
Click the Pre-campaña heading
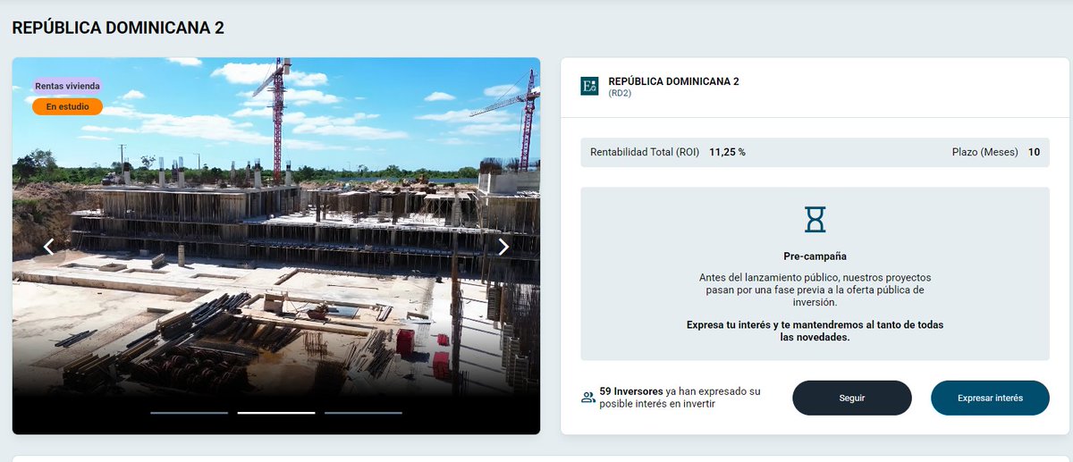(x=815, y=256)
